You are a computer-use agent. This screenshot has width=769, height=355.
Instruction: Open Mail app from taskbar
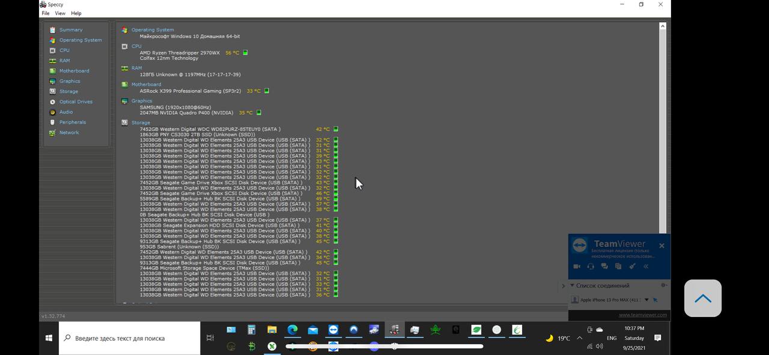pyautogui.click(x=313, y=330)
